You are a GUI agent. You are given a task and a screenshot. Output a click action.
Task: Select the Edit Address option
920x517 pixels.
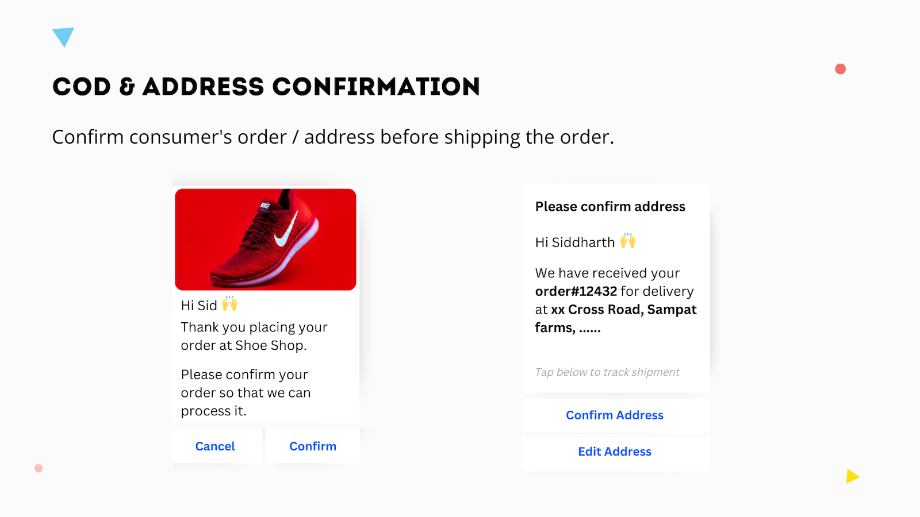(615, 452)
